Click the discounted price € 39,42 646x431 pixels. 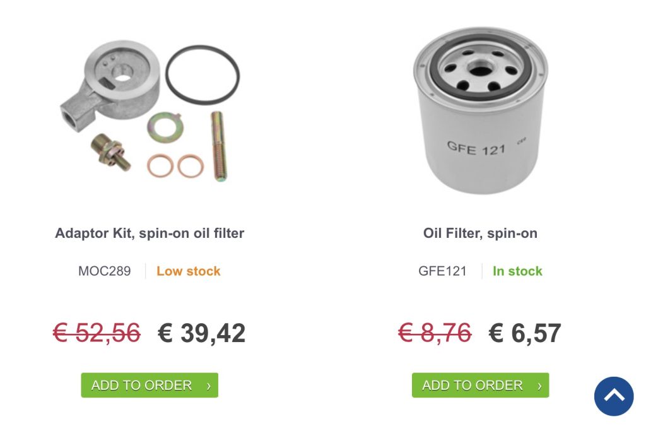[201, 333]
